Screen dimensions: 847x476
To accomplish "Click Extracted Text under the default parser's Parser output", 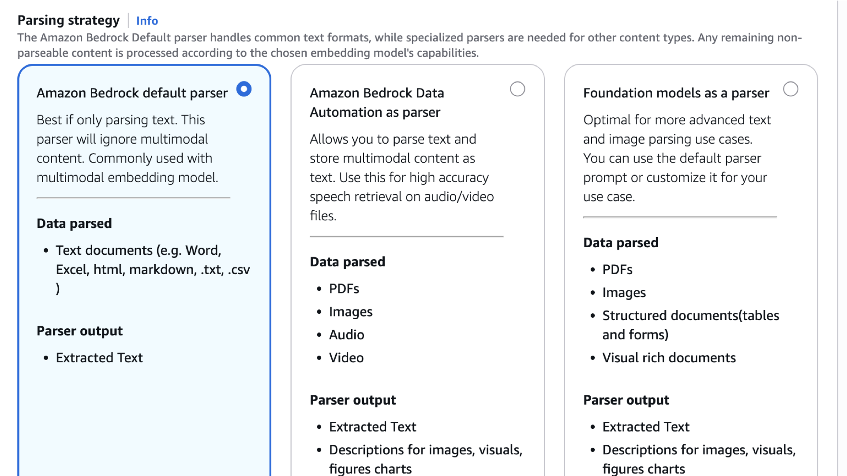I will 99,357.
